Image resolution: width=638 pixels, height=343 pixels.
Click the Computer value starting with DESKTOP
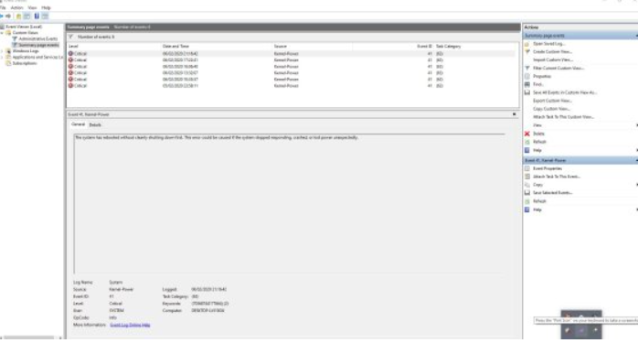[x=207, y=310]
